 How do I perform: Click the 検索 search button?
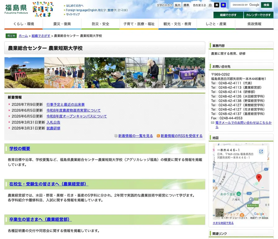[266, 5]
